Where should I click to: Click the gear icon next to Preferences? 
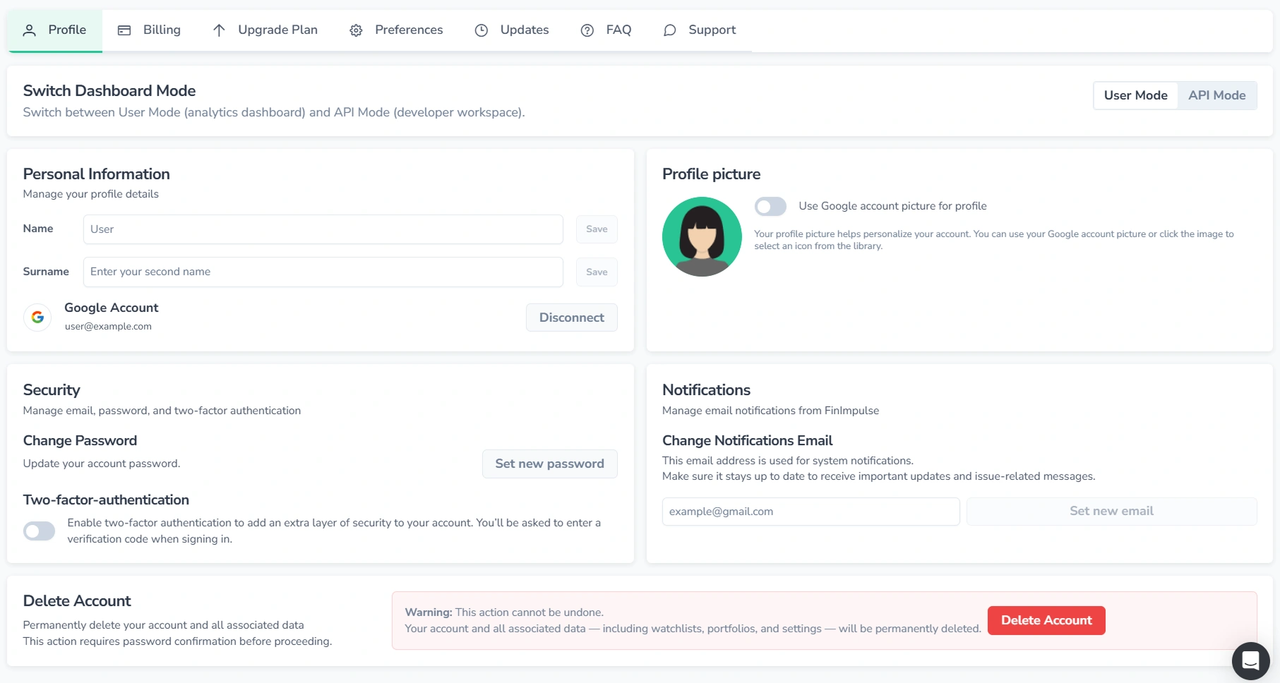click(356, 30)
